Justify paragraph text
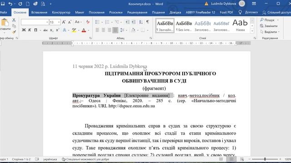The height and width of the screenshot is (163, 291). click(115, 30)
